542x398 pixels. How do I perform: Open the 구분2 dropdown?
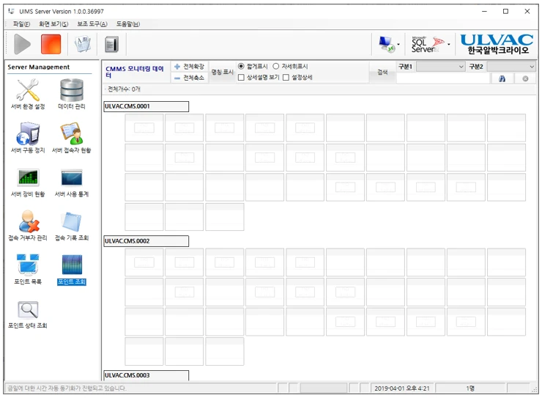coord(511,67)
